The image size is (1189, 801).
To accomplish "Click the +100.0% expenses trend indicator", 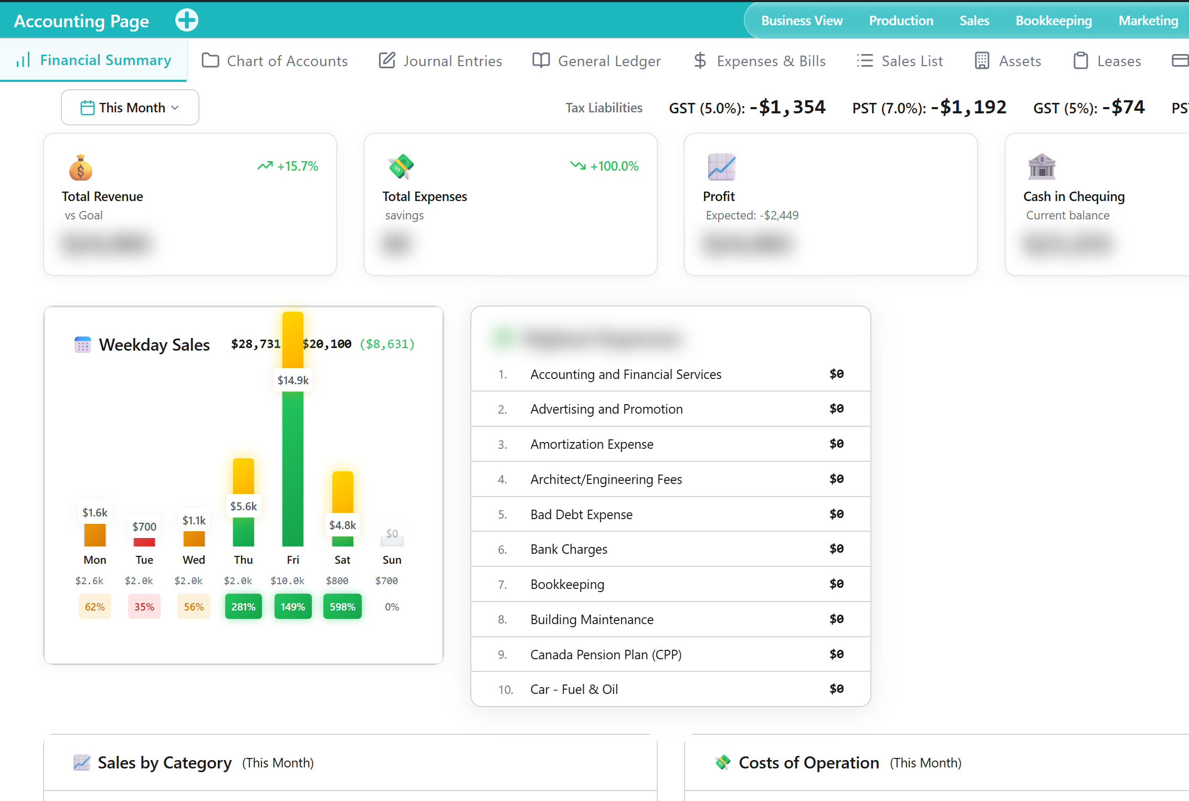I will click(x=604, y=166).
